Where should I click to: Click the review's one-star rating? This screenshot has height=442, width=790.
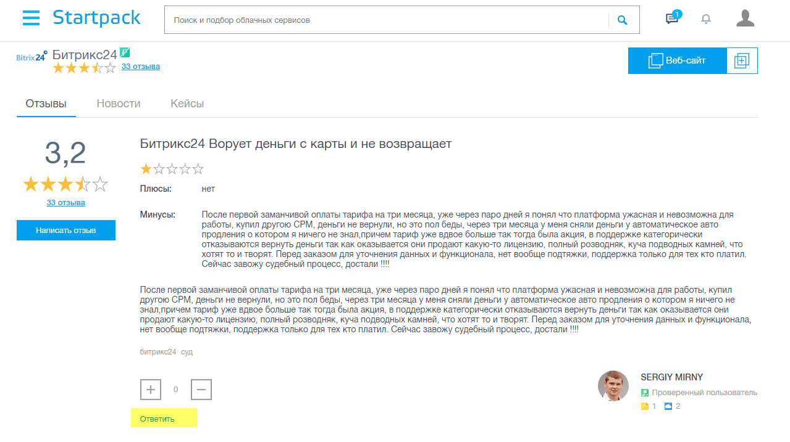coord(172,169)
